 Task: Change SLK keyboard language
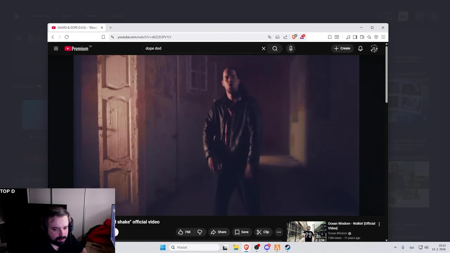coord(412,247)
